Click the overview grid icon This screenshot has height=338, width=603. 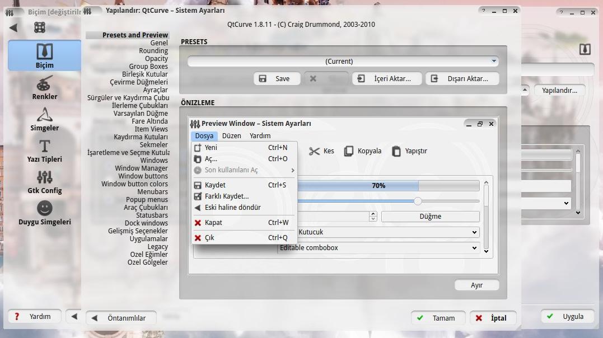click(40, 27)
